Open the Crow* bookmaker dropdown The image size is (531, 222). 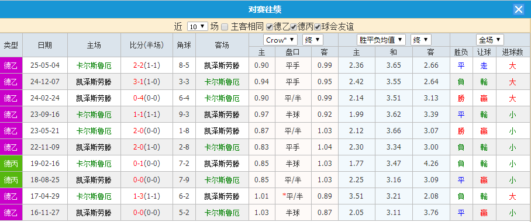pyautogui.click(x=280, y=40)
